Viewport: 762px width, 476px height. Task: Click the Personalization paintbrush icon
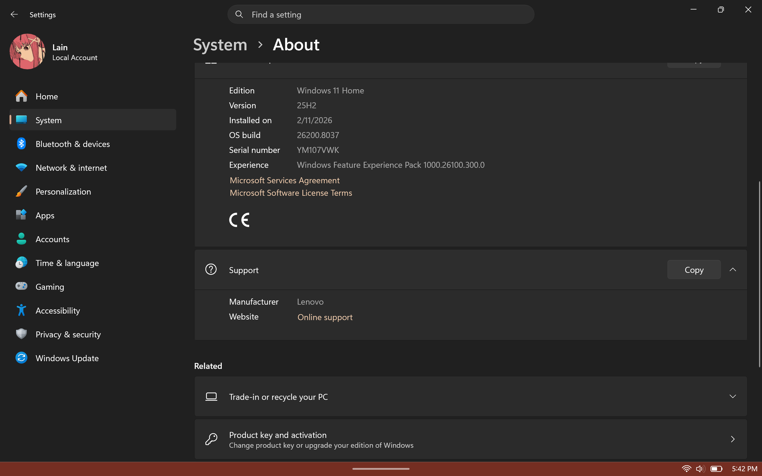point(21,191)
